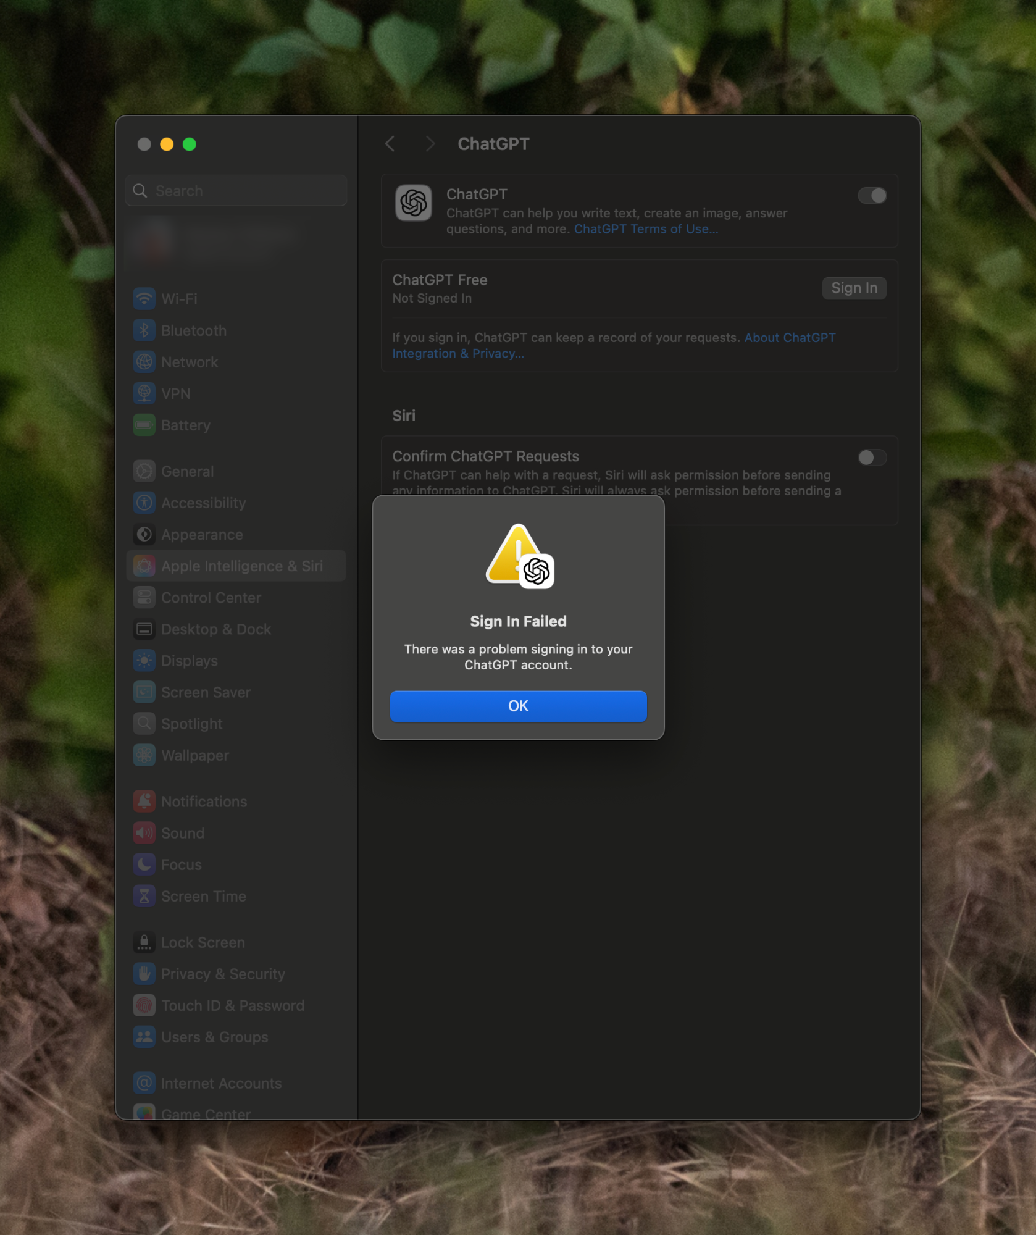Click the Screen Time hourglass icon
Image resolution: width=1036 pixels, height=1235 pixels.
click(x=144, y=896)
